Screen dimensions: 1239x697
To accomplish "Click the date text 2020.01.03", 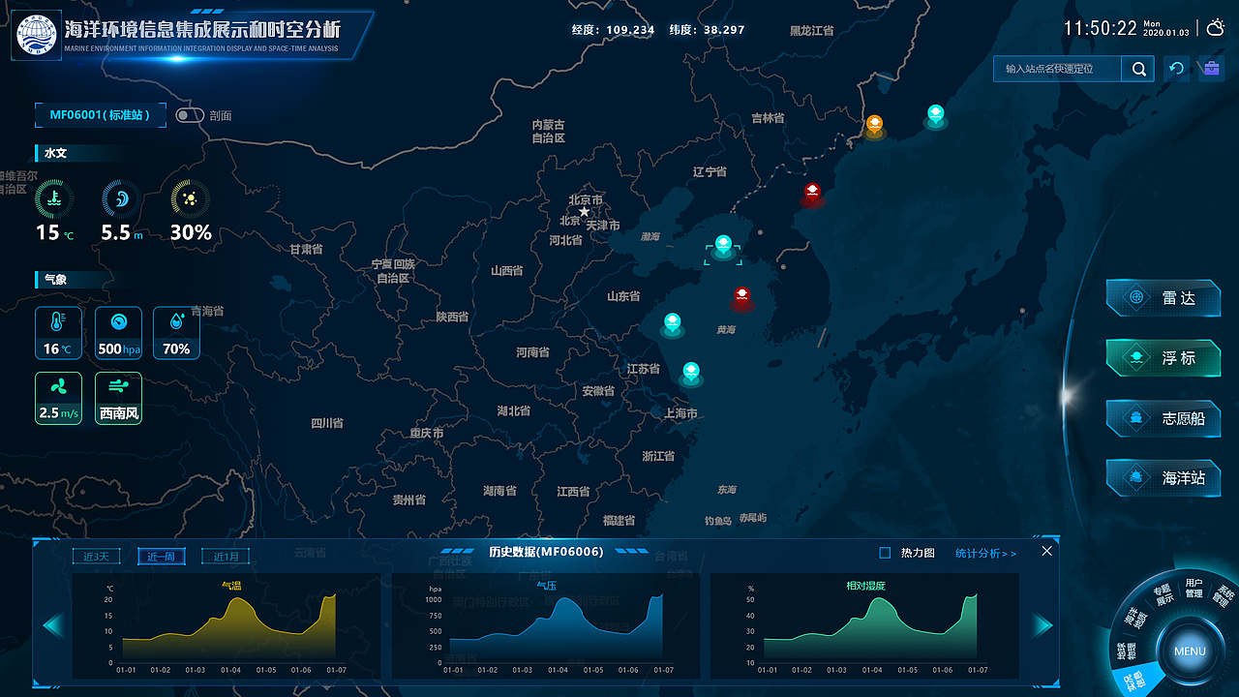I will (1165, 32).
